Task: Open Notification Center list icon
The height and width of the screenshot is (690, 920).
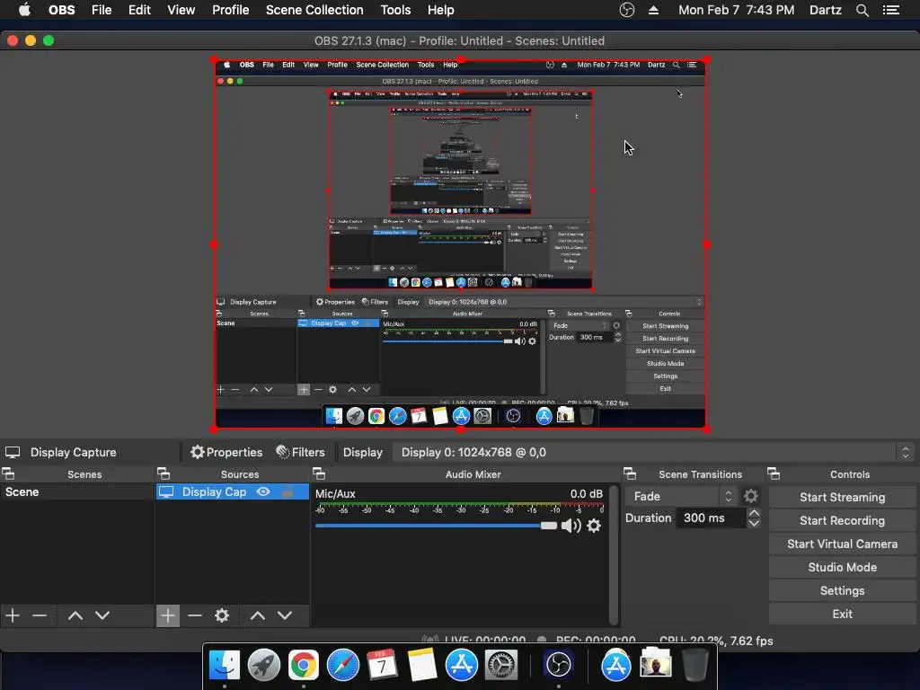Action: [890, 10]
